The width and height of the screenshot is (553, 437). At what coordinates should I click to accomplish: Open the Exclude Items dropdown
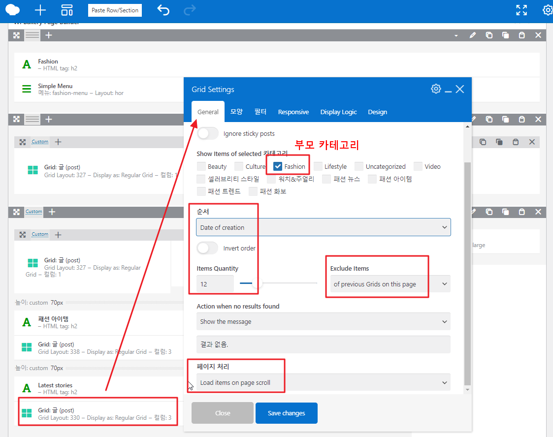(x=390, y=284)
